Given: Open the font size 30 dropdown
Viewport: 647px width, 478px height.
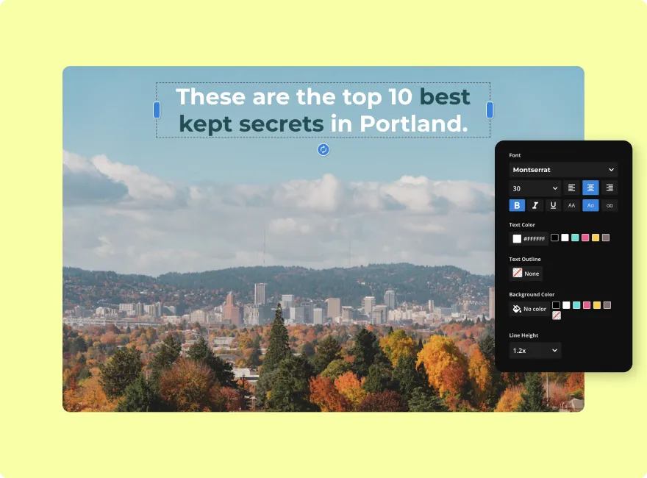Looking at the screenshot, I should tap(535, 188).
